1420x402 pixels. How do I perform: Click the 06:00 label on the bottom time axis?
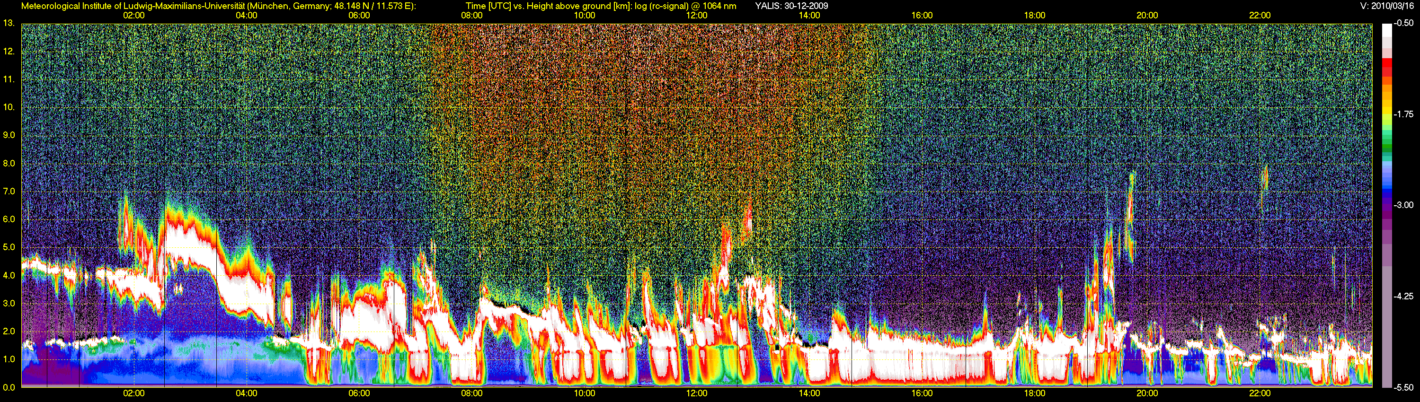(x=359, y=393)
